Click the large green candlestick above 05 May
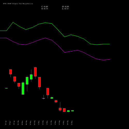This screenshot has height=129, width=129. pos(23,88)
